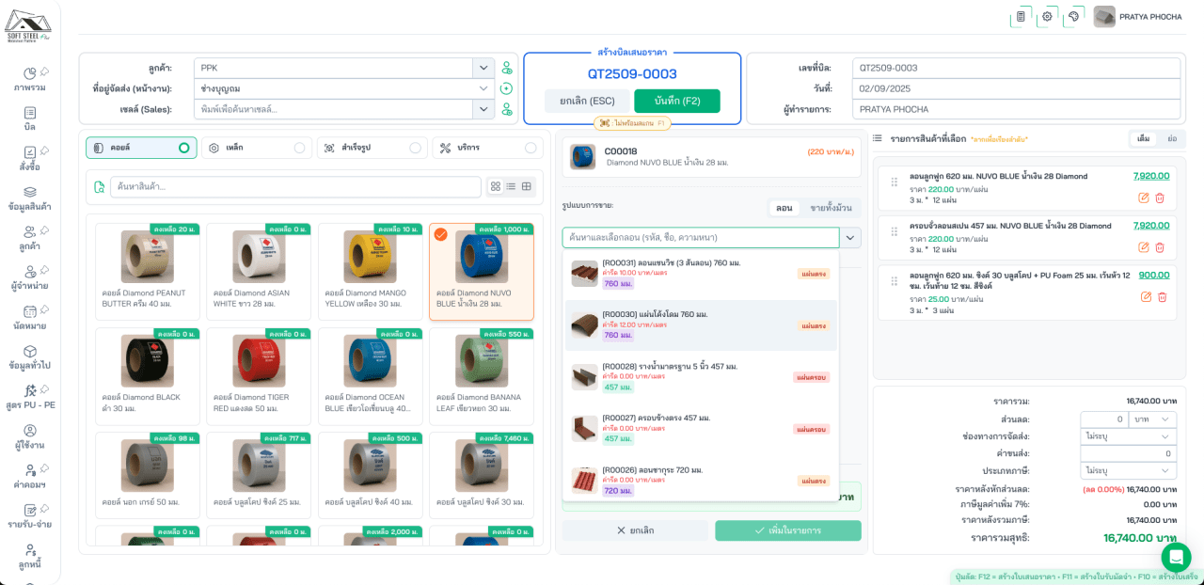Viewport: 1204px width, 585px height.
Task: Open the ภาพรวม dashboard sidebar icon
Action: click(x=30, y=79)
